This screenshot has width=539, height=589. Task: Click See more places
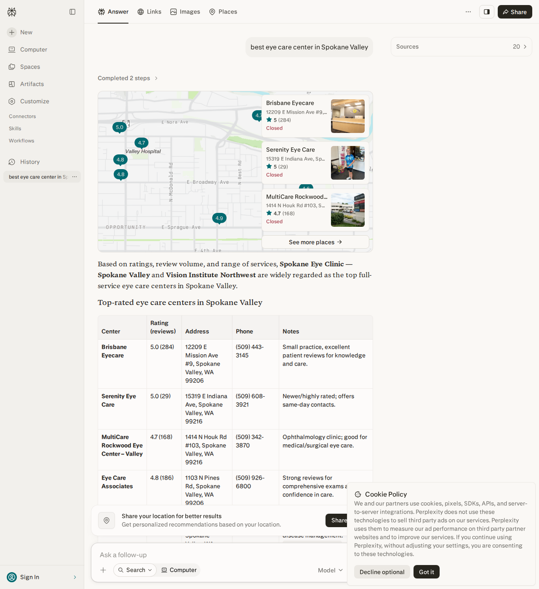[x=315, y=242]
